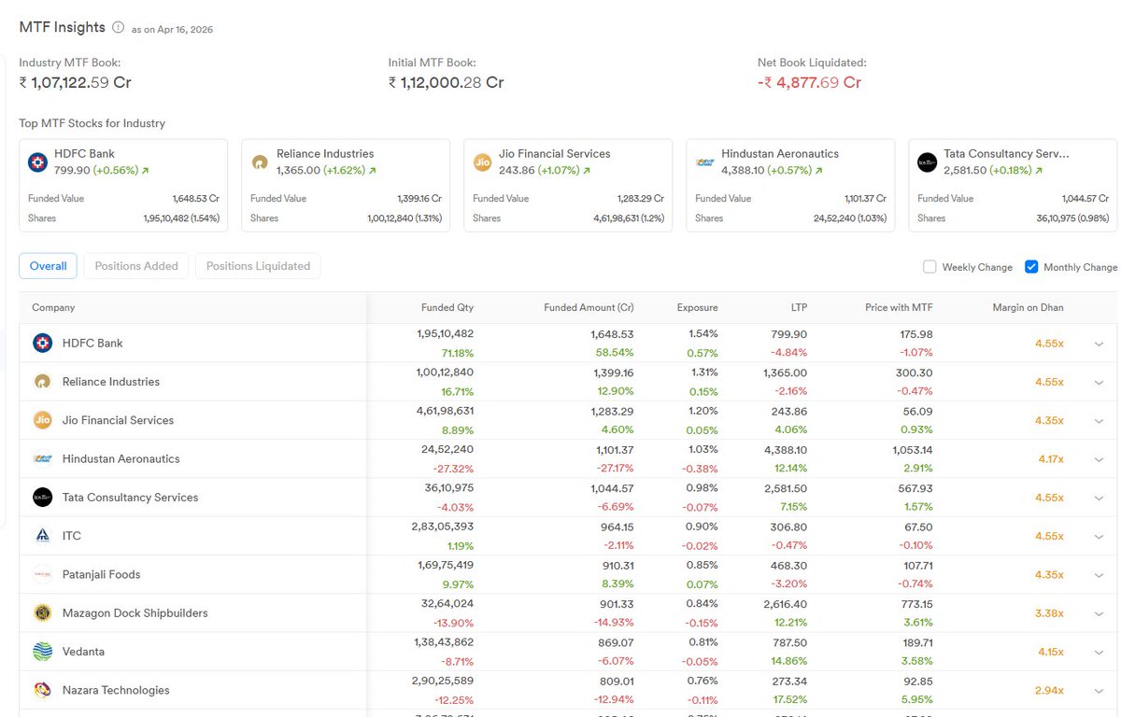This screenshot has width=1121, height=717.
Task: Click Vedanta logo in table row
Action: (42, 652)
